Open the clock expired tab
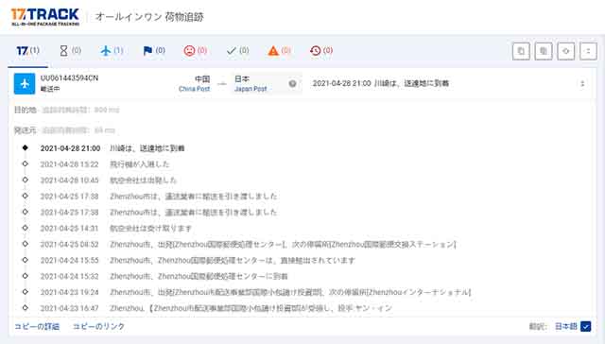The image size is (605, 344). [321, 50]
